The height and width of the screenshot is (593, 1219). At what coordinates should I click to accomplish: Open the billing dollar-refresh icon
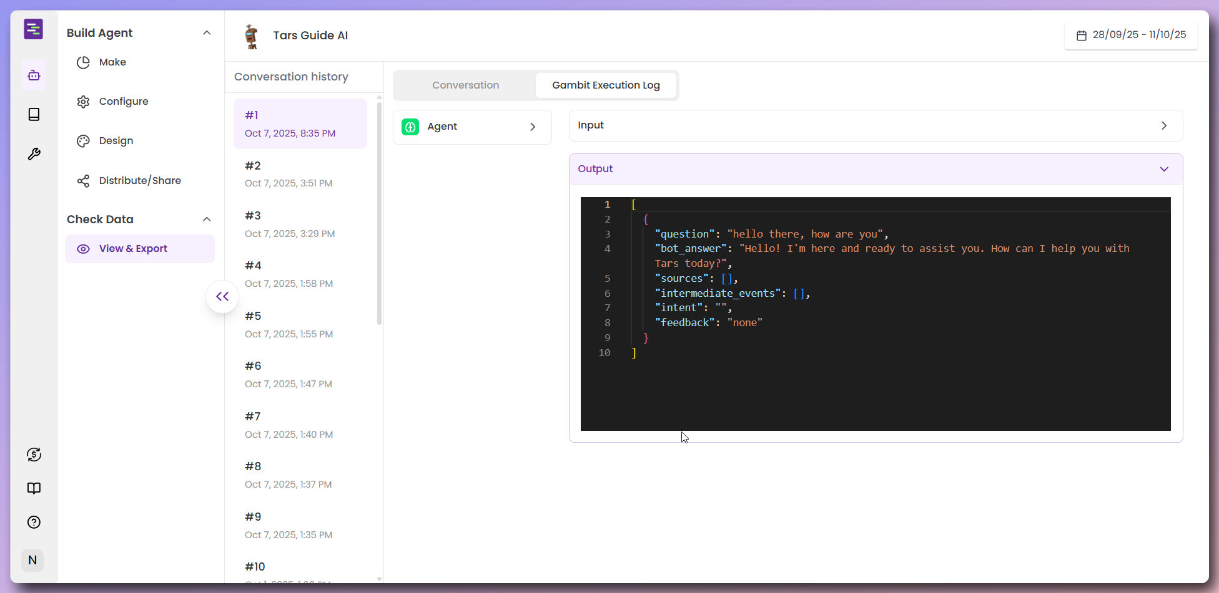pos(34,455)
